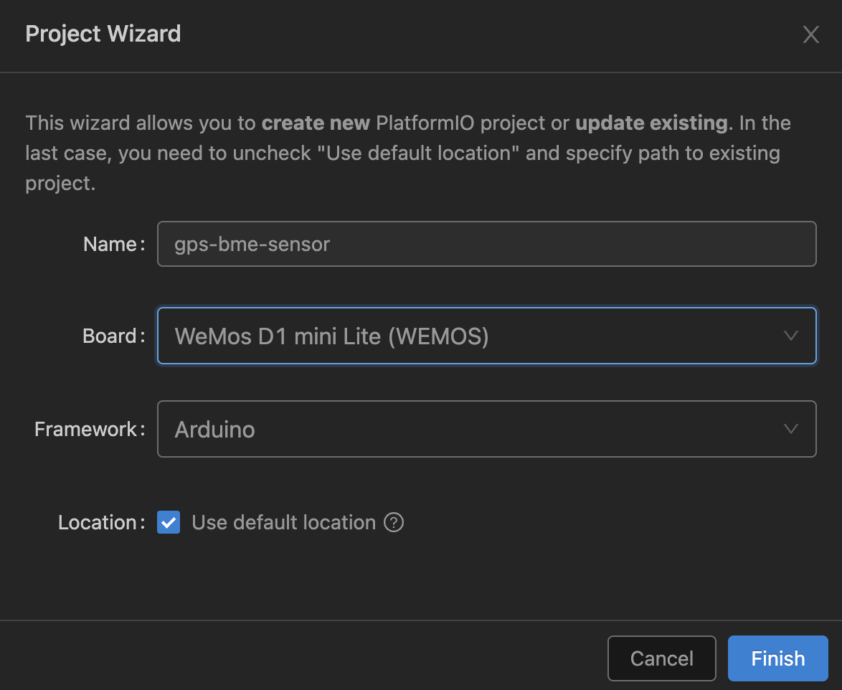Screen dimensions: 842x690
Task: Click the 'Framework:' field label
Action: [x=90, y=430]
